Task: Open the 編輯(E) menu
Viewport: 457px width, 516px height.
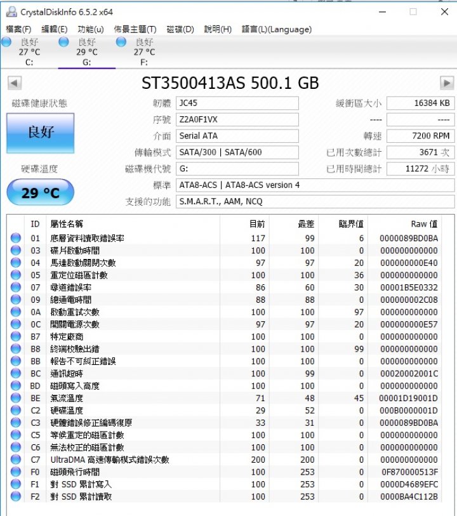Action: coord(55,29)
